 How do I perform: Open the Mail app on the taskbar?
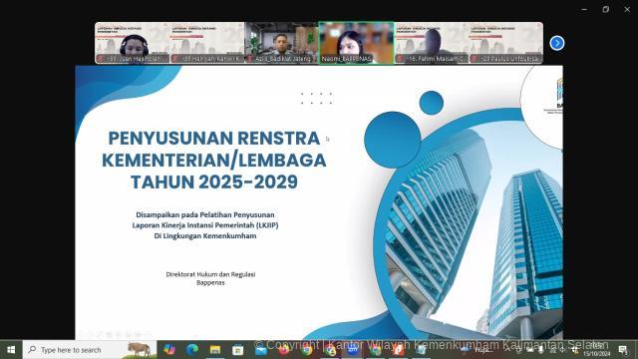click(260, 350)
